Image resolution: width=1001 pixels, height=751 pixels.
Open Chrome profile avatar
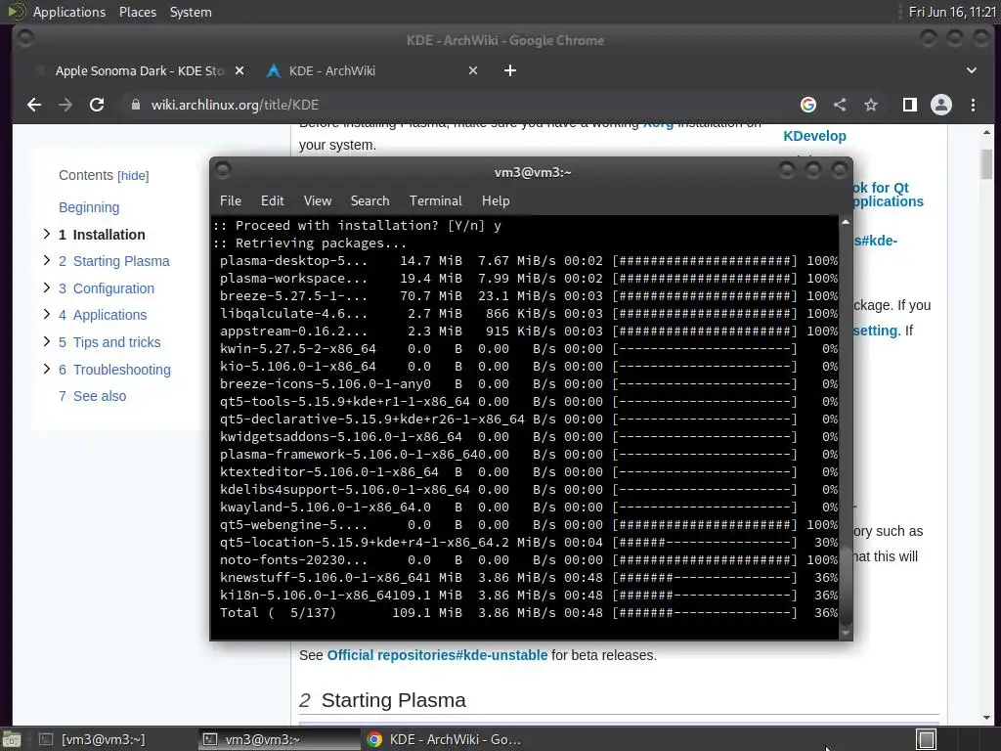pyautogui.click(x=941, y=105)
